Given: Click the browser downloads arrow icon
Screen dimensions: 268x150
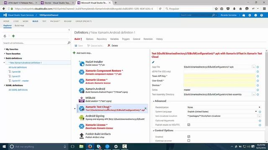Looking at the screenshot, I should [234, 9].
